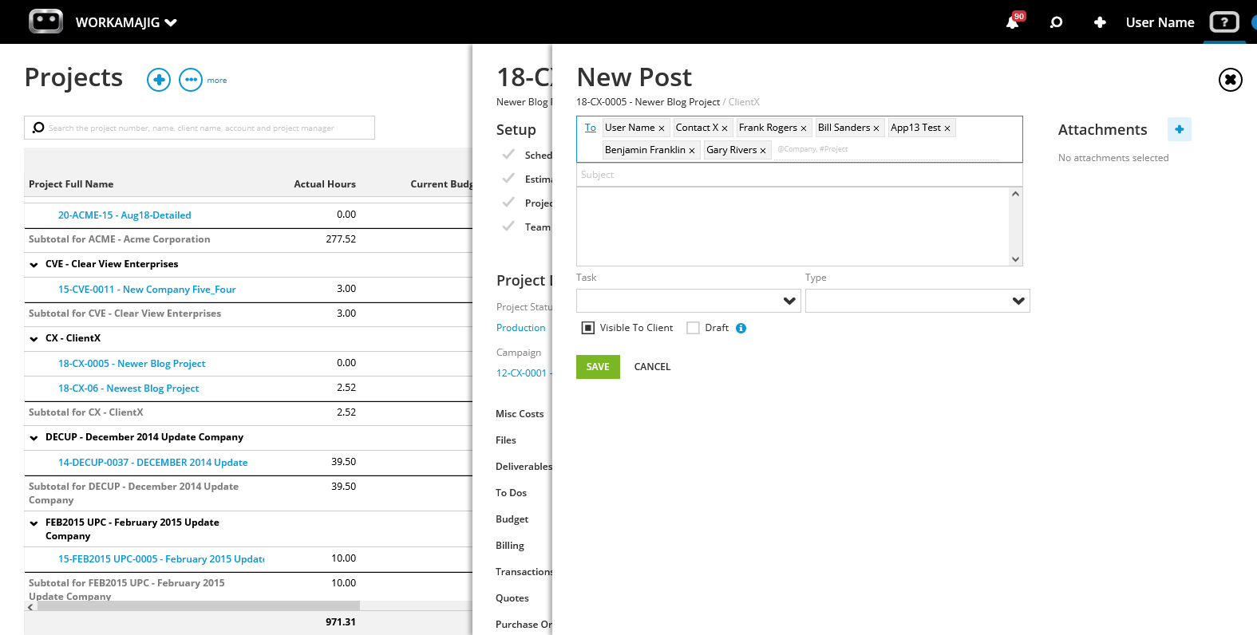The image size is (1257, 635).
Task: Add an attachment with plus button
Action: coord(1179,129)
